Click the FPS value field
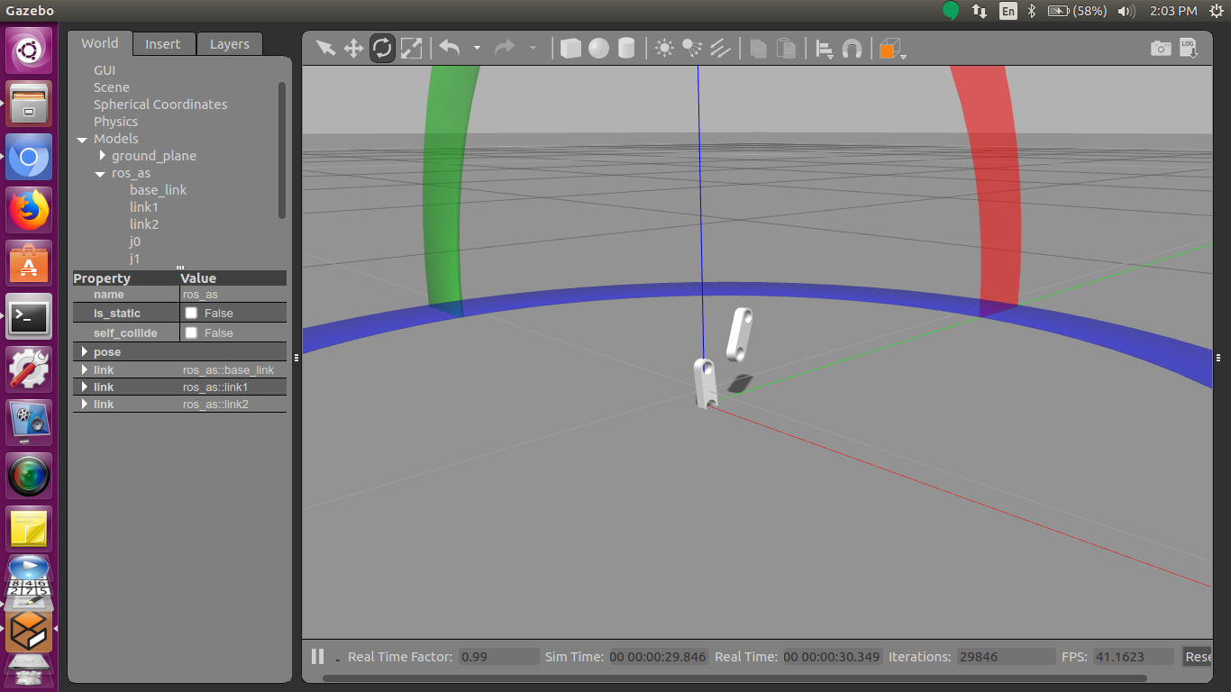The height and width of the screenshot is (692, 1231). coord(1134,657)
